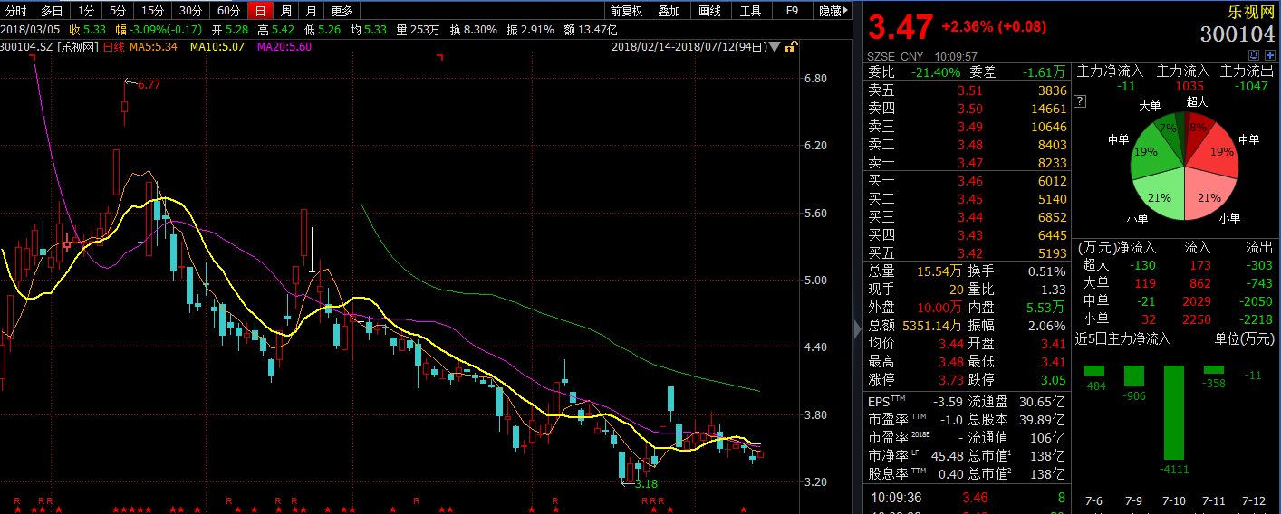Open the question mark help icon by the pie chart
This screenshot has width=1281, height=514.
[1080, 101]
